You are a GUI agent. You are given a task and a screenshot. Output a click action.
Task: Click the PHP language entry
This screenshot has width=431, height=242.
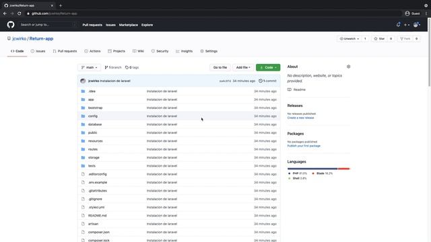pos(298,173)
